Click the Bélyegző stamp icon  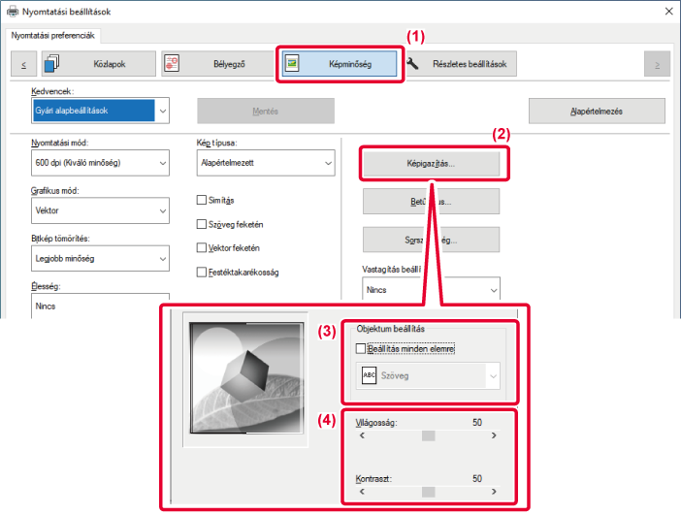[173, 64]
